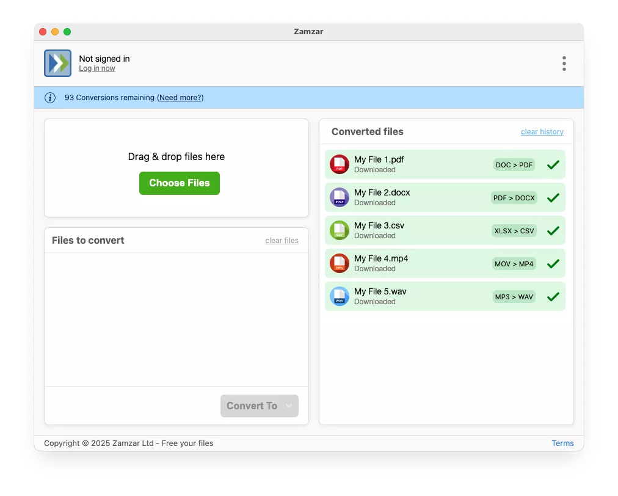The height and width of the screenshot is (496, 618).
Task: Click green checkmark for My File 1.pdf
Action: pos(553,165)
